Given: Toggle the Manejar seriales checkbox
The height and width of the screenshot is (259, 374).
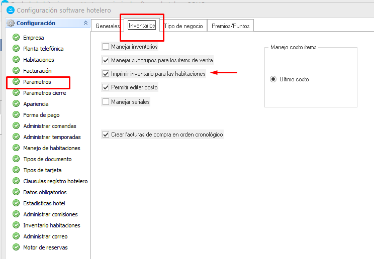Looking at the screenshot, I should point(106,102).
